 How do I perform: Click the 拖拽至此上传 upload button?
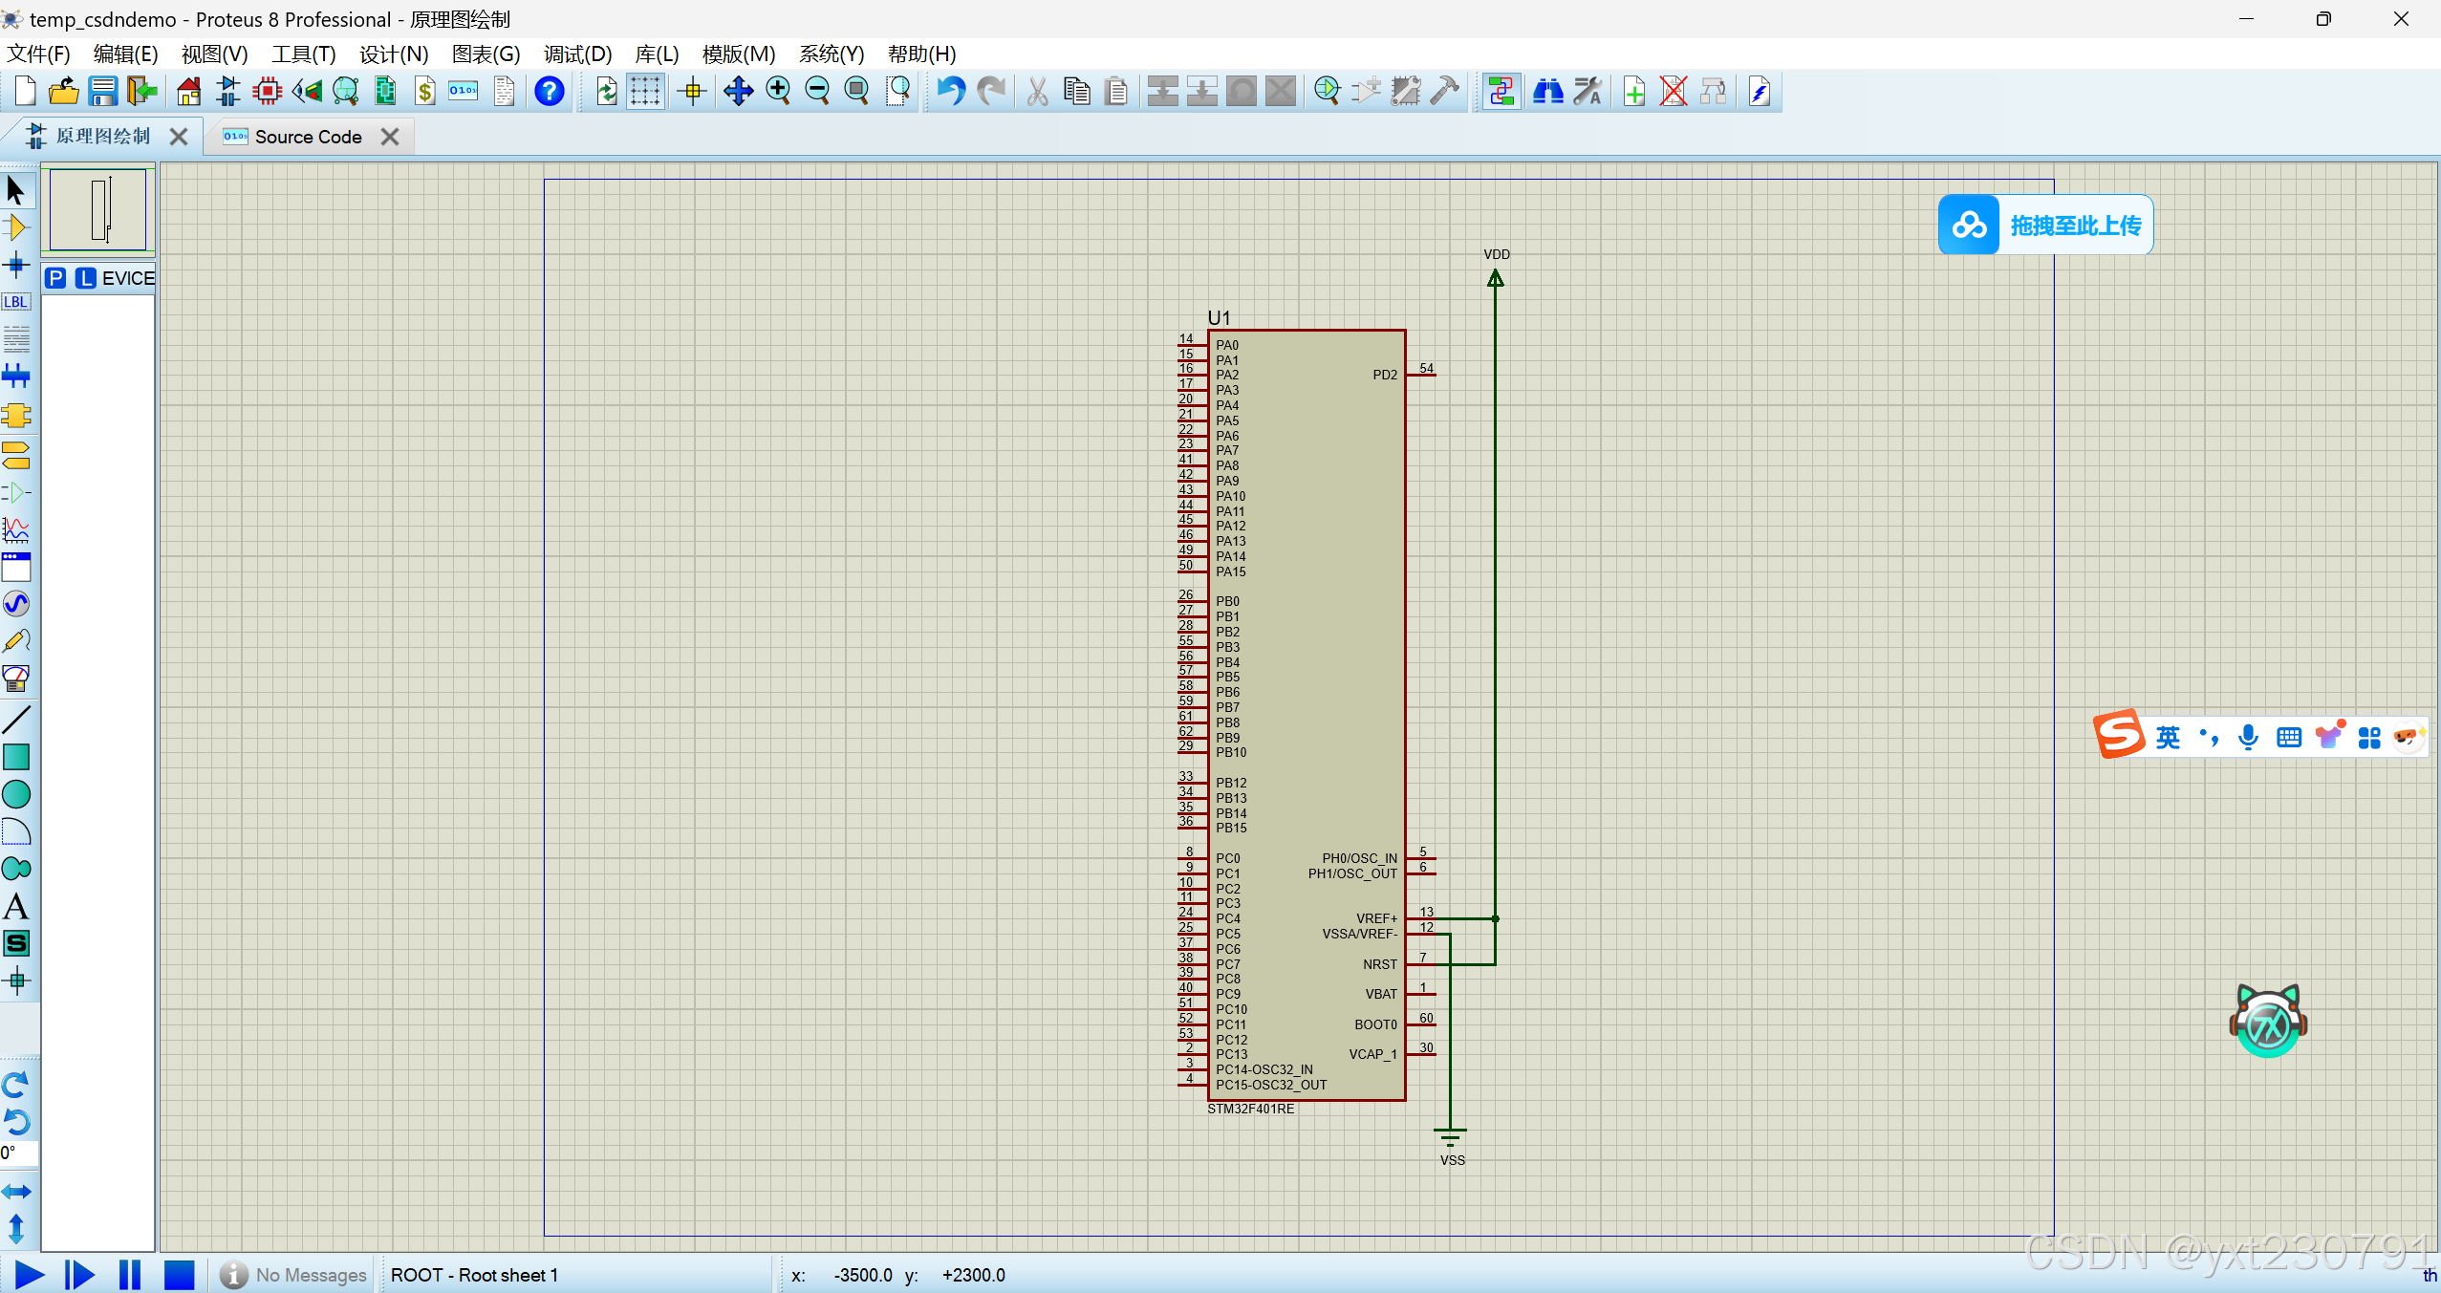(2045, 226)
